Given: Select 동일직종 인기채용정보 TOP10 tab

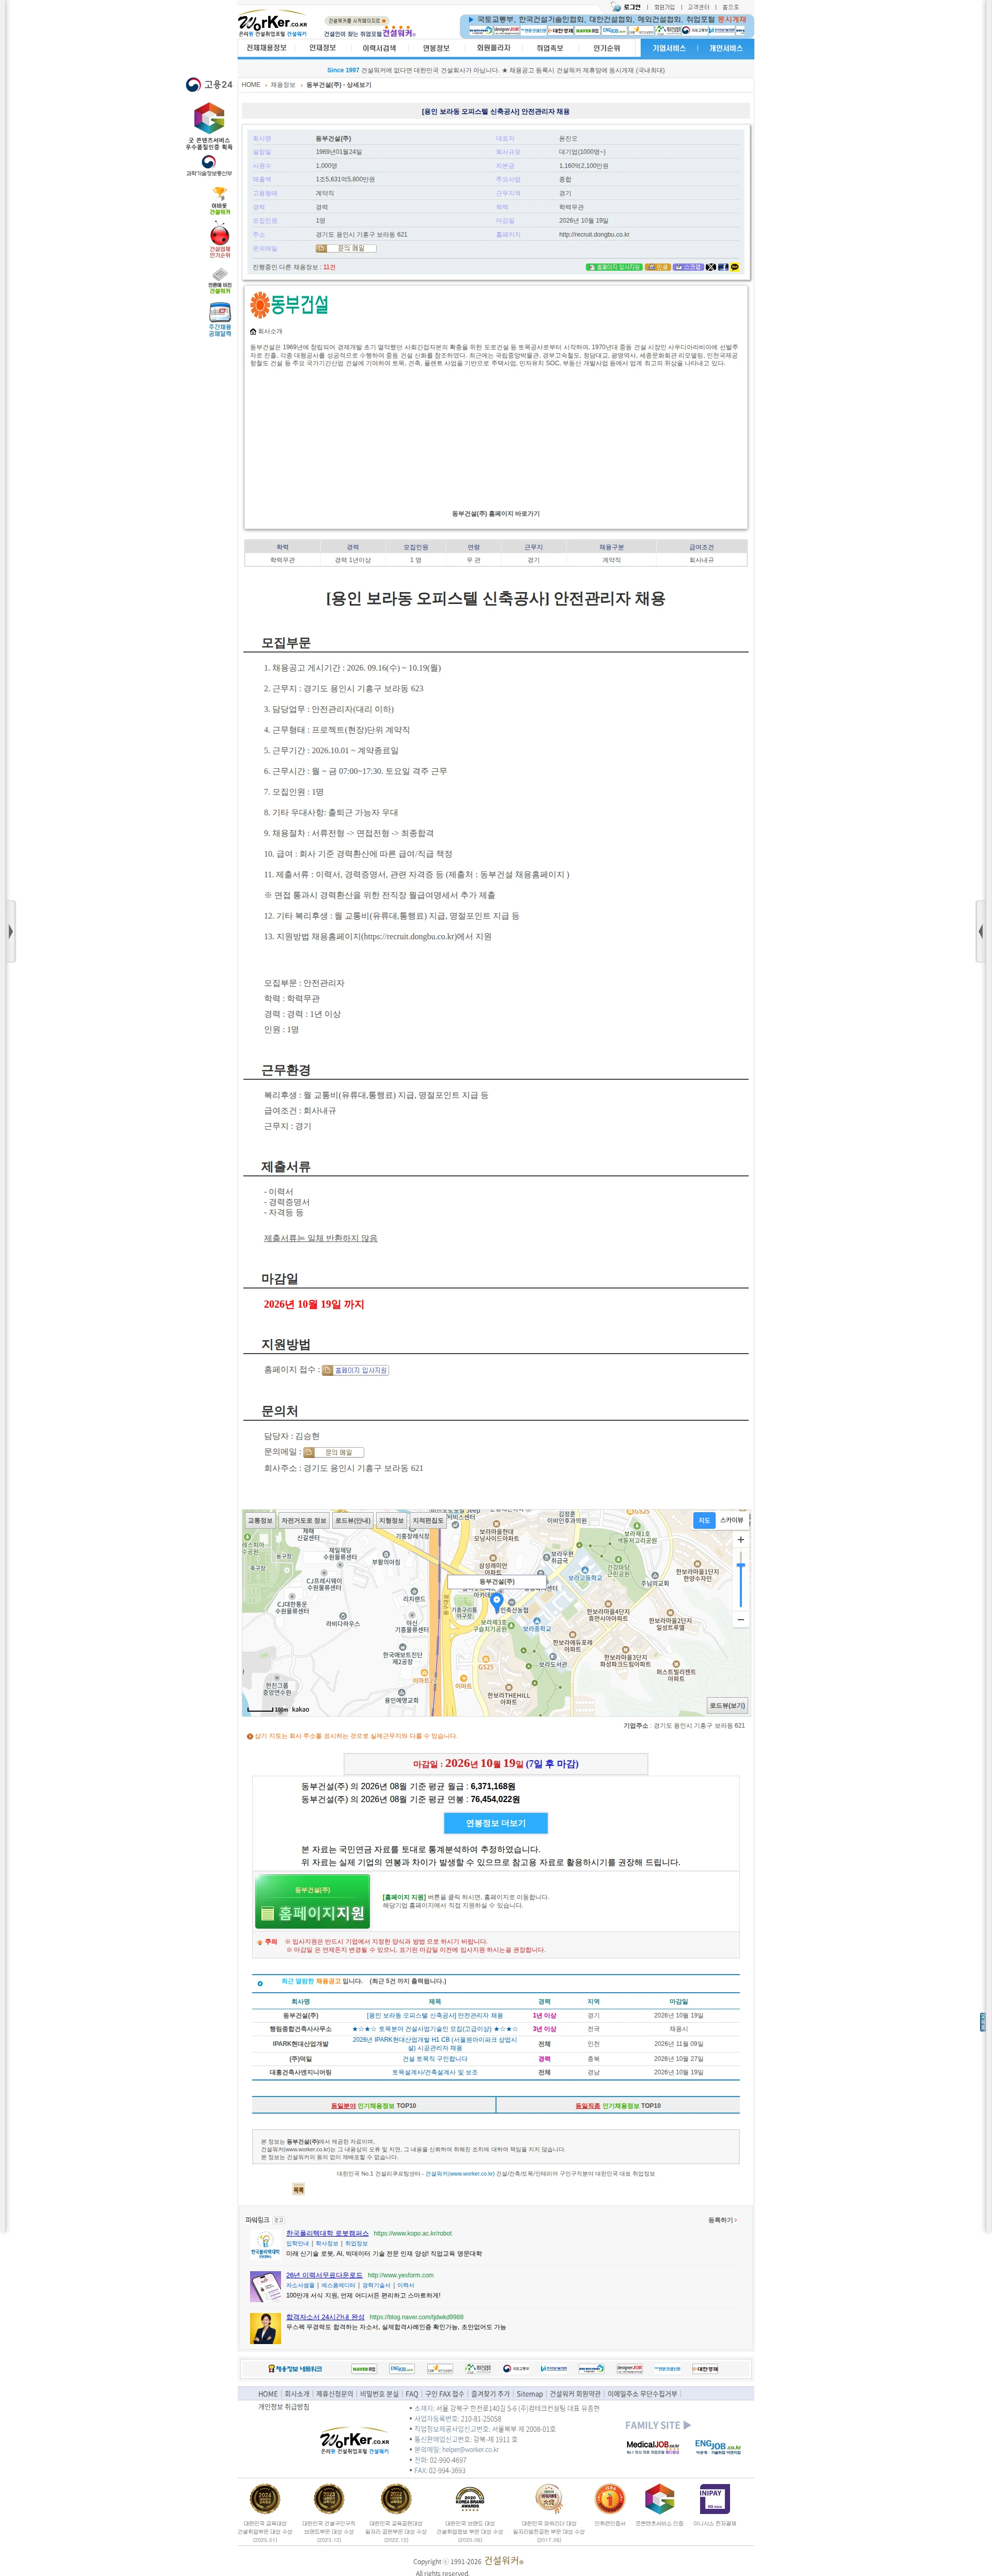Looking at the screenshot, I should click(618, 2105).
